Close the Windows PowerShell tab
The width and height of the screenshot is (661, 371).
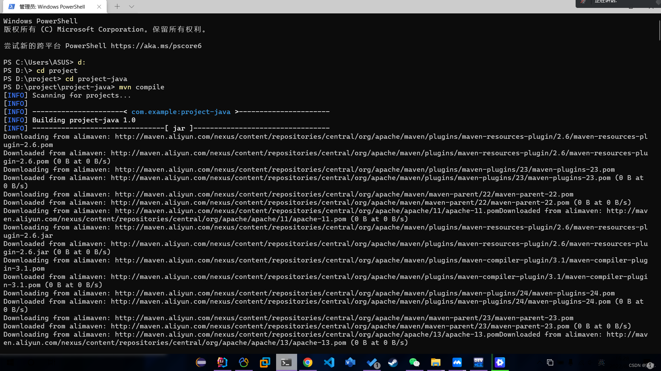coord(99,7)
